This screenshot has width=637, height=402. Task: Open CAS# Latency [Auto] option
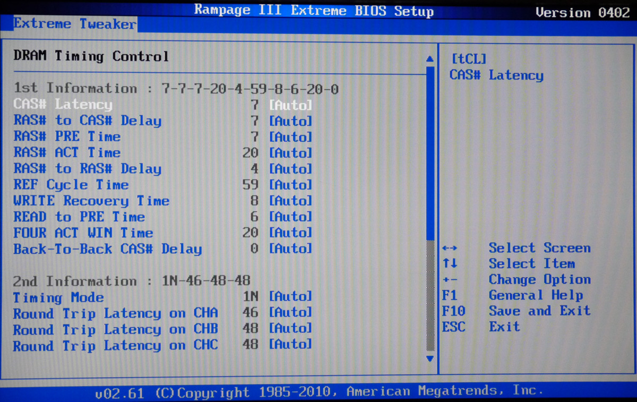coord(291,105)
